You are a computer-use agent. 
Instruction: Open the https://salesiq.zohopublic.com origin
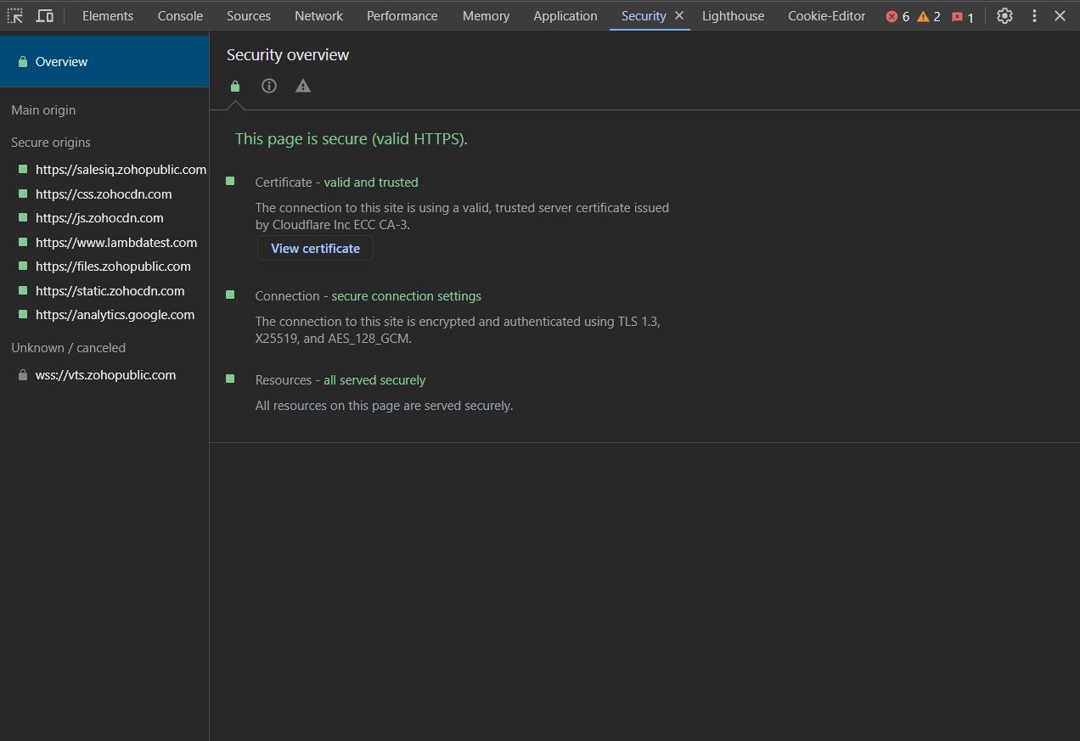click(x=121, y=170)
